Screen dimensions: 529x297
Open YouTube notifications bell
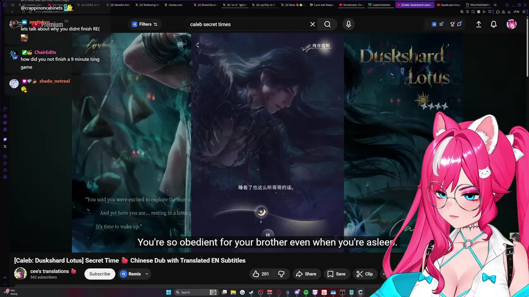click(x=493, y=24)
